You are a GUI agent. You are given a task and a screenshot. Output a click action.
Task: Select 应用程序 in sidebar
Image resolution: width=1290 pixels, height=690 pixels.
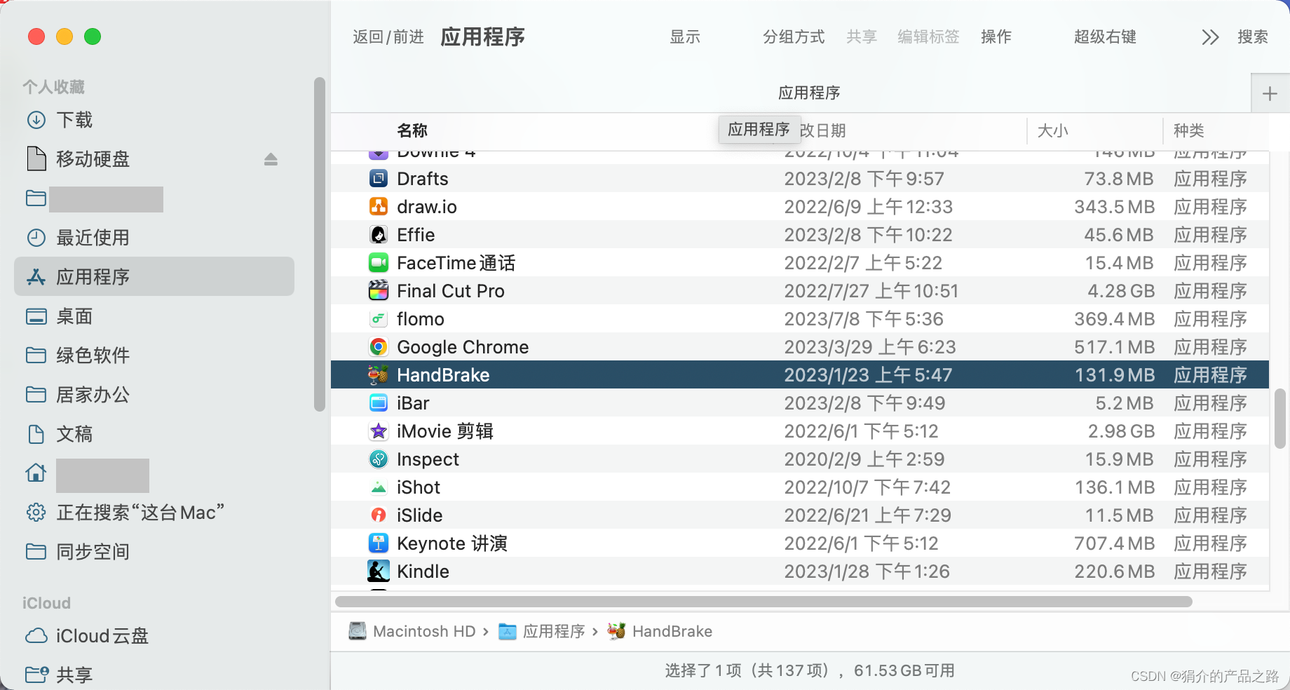(x=154, y=276)
